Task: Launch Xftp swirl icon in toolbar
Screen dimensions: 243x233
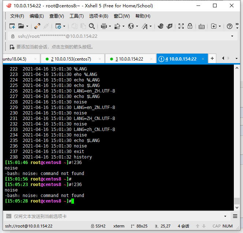Action: [x=161, y=26]
